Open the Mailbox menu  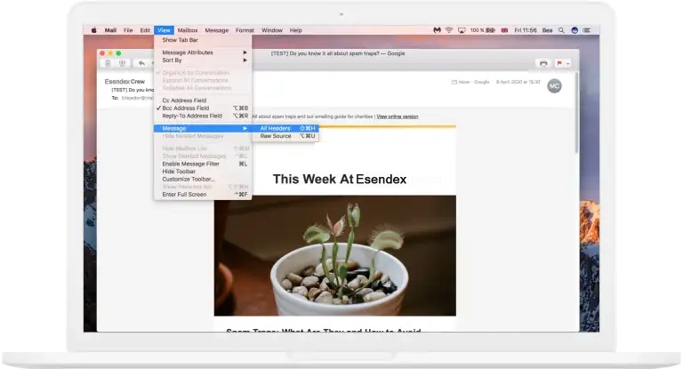pos(188,30)
